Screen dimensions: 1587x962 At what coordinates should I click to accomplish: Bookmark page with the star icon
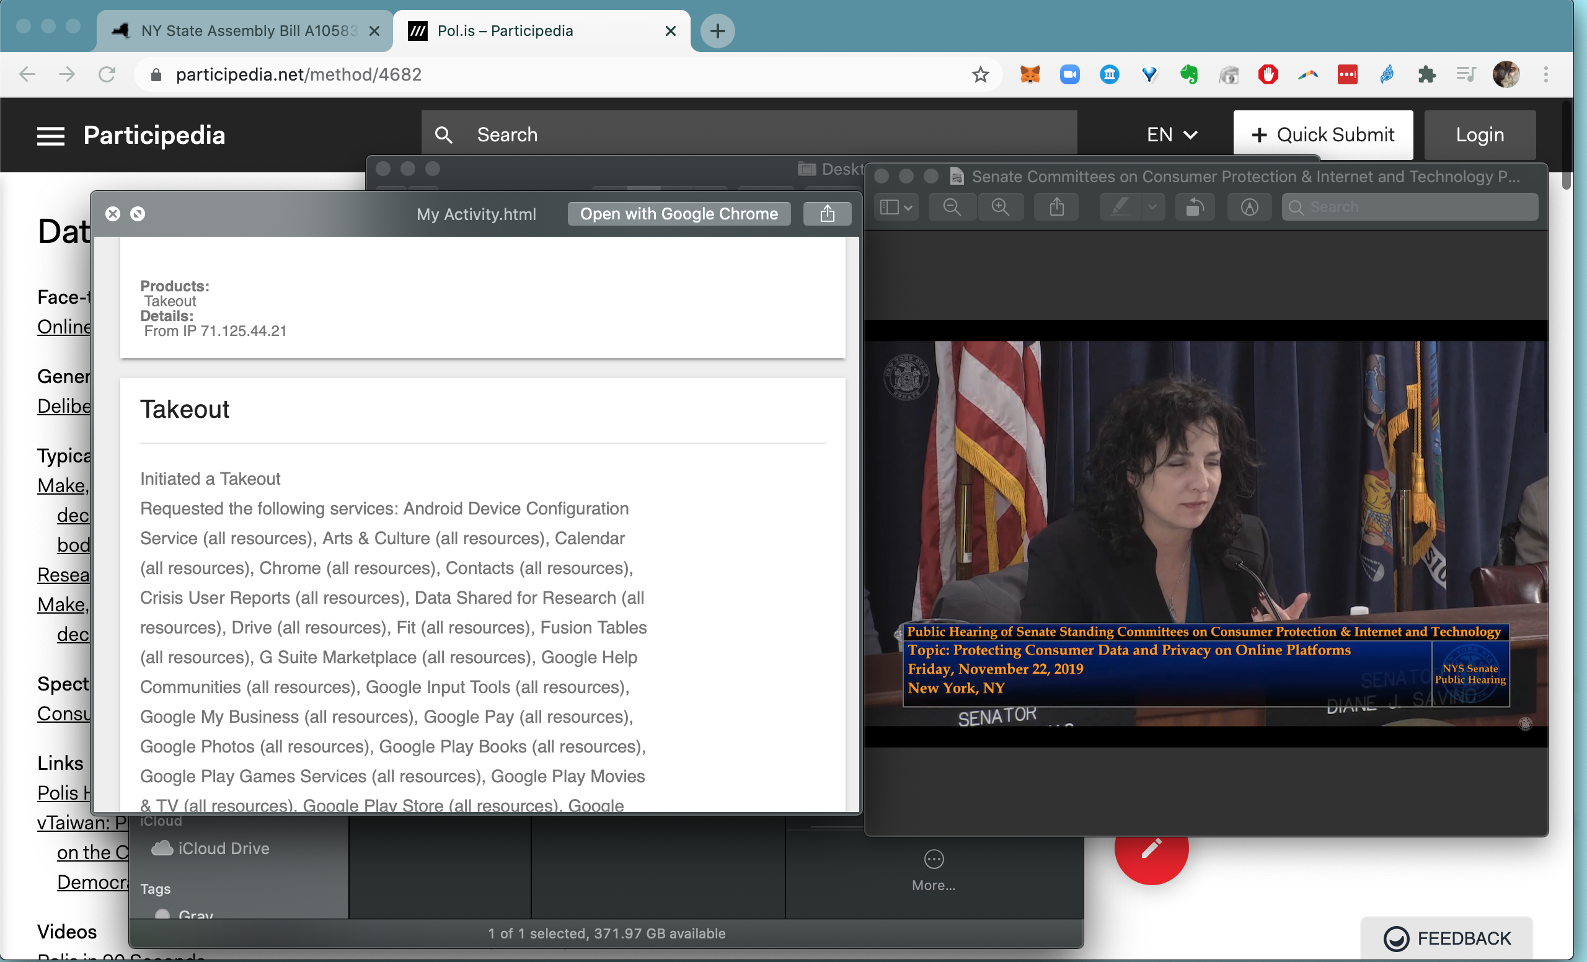tap(980, 75)
